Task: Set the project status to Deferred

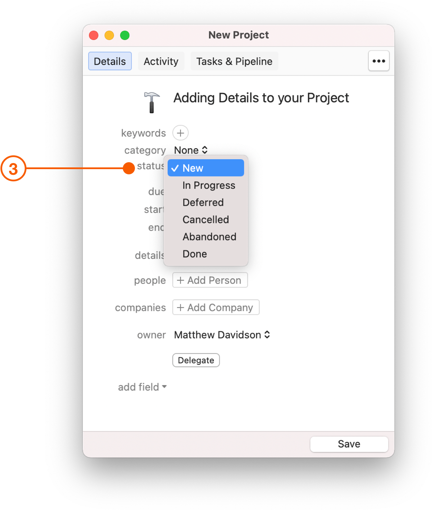Action: tap(203, 202)
